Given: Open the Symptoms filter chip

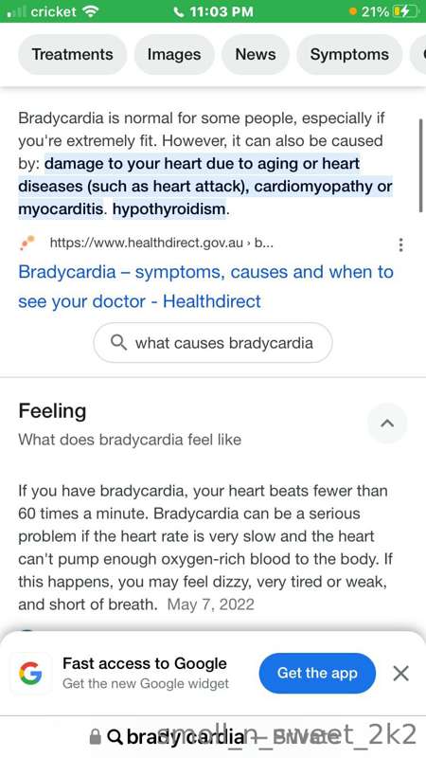Looking at the screenshot, I should (349, 55).
